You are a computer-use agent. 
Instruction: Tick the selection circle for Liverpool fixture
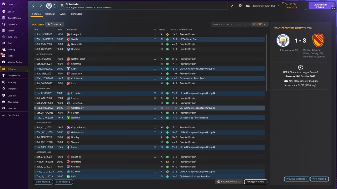point(35,34)
